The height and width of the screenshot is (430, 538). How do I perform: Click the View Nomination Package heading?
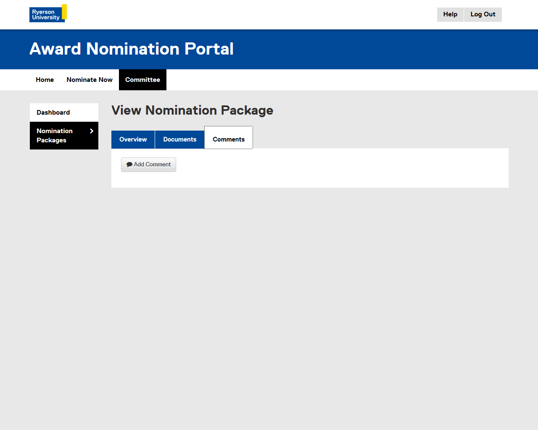[192, 110]
